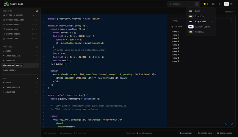The height and width of the screenshot is (137, 238).
Task: Click the Concurrency hourglass icon
Action: [x=4, y=29]
